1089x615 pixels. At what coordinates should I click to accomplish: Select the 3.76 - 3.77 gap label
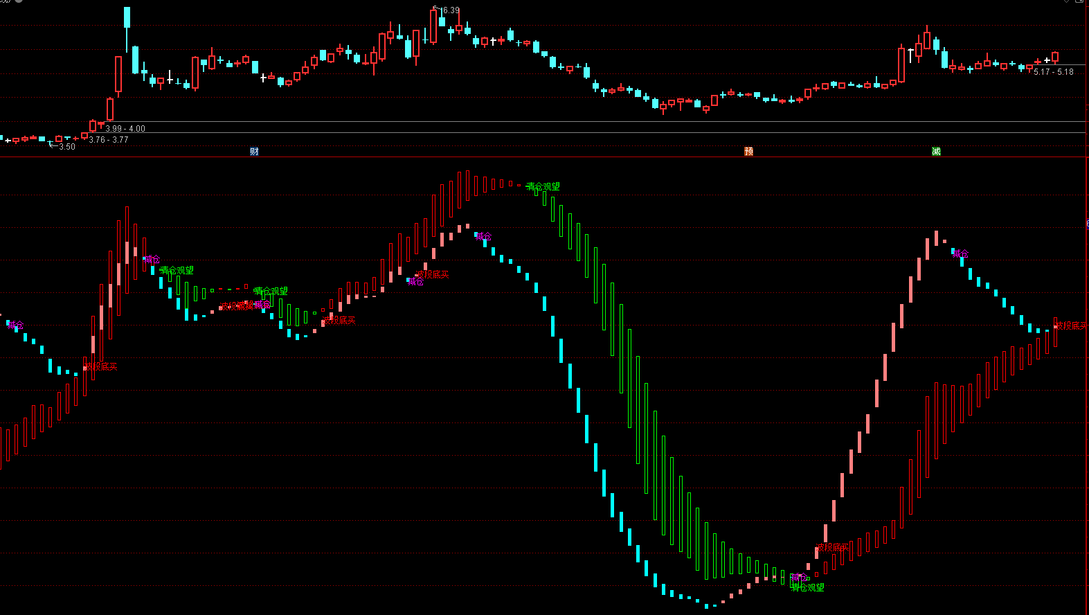109,140
